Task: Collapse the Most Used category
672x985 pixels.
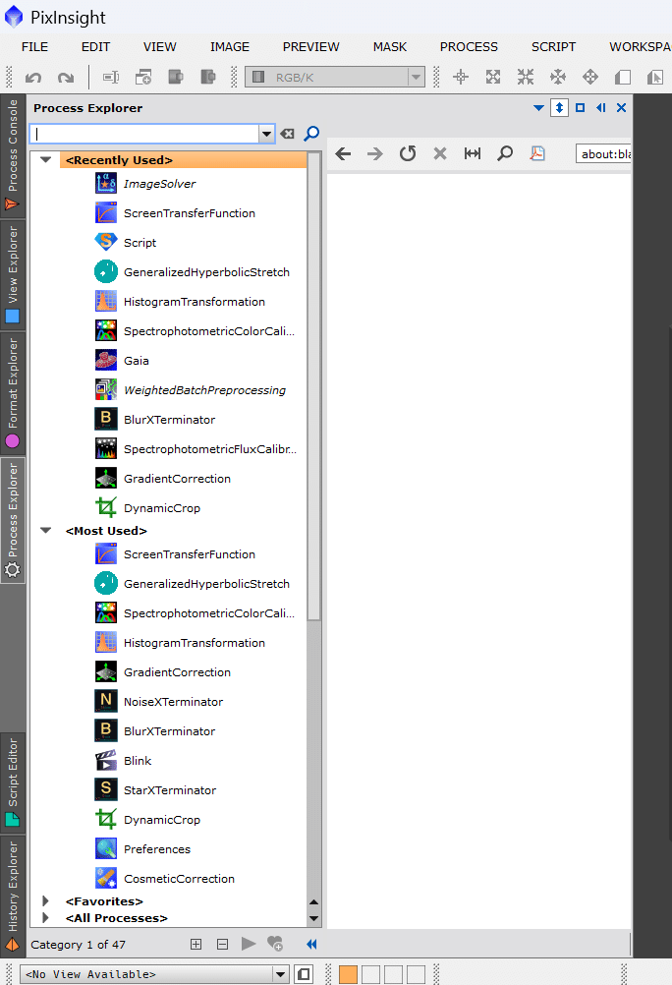Action: [x=45, y=530]
